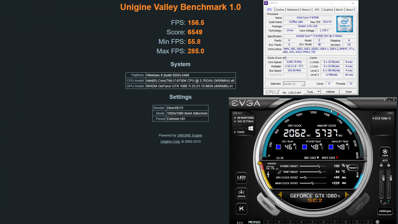The width and height of the screenshot is (398, 224).
Task: Click the Close button in CPU-Z
Action: [349, 92]
